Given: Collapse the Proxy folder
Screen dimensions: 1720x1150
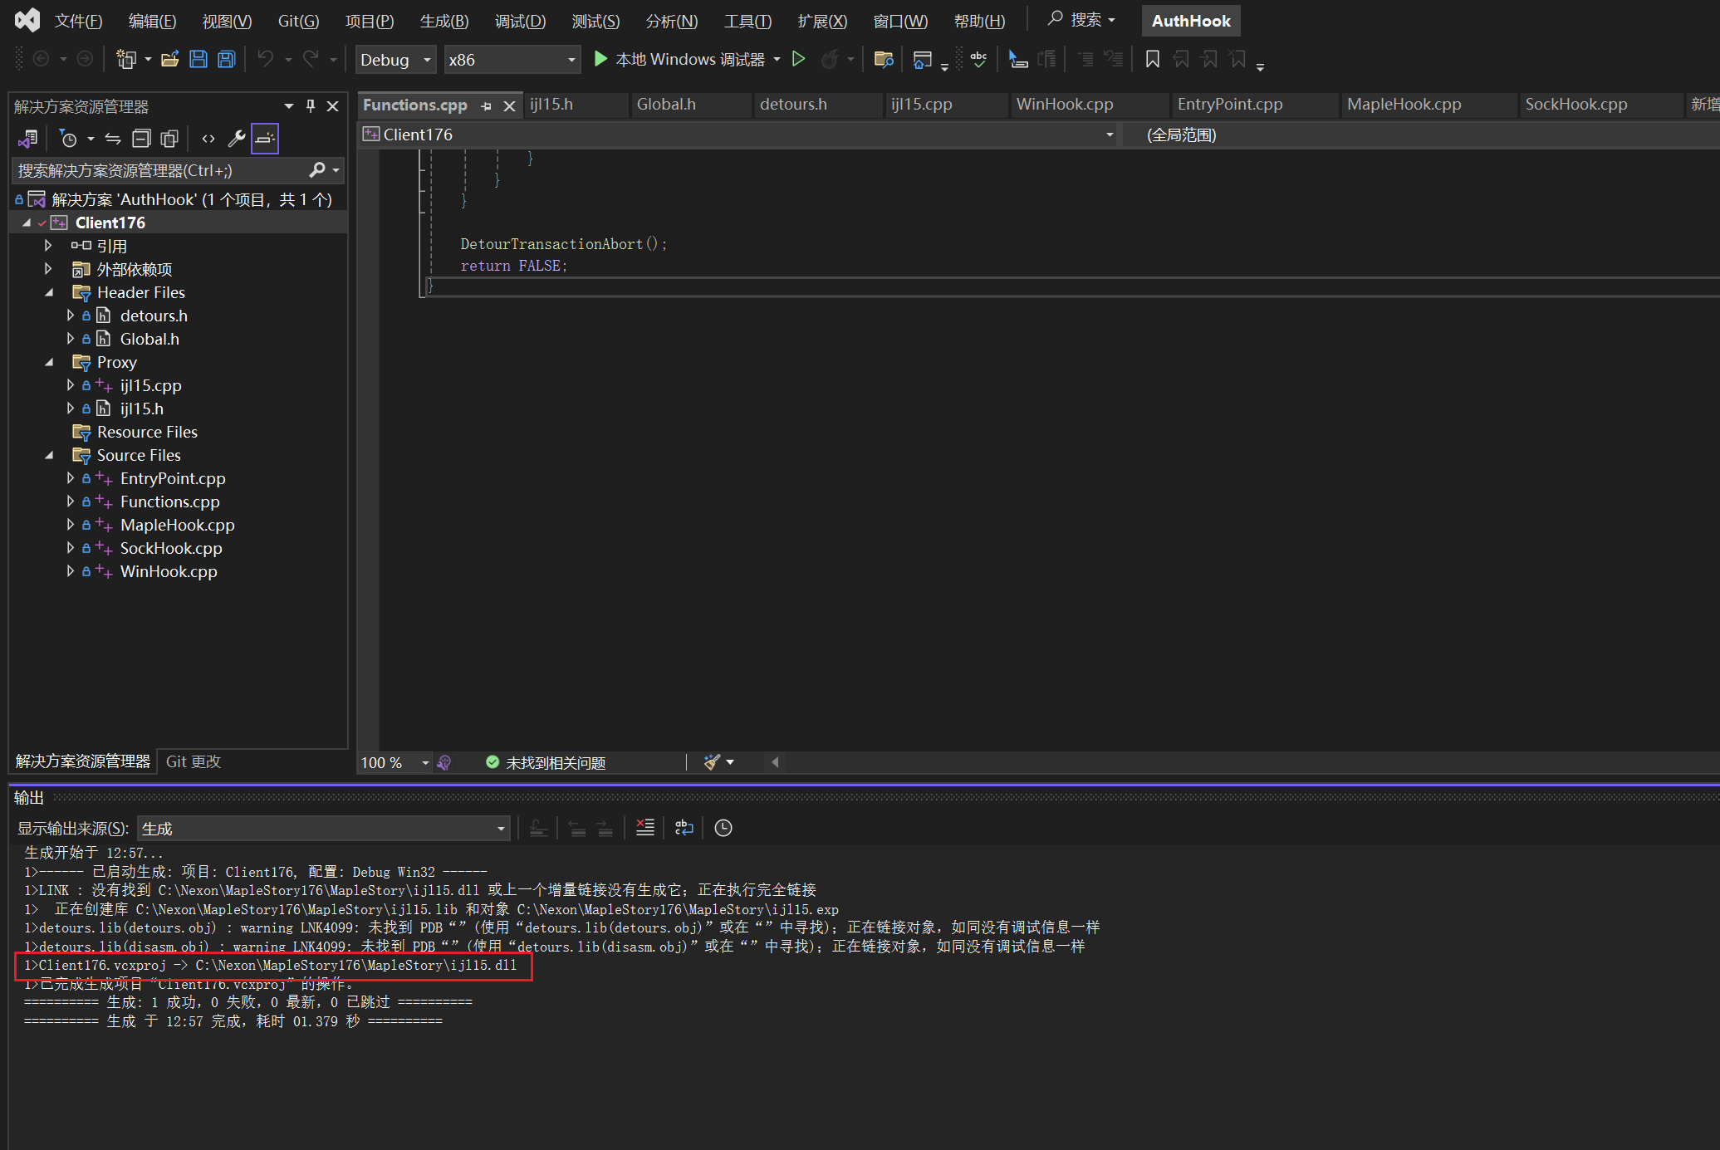Looking at the screenshot, I should 48,362.
